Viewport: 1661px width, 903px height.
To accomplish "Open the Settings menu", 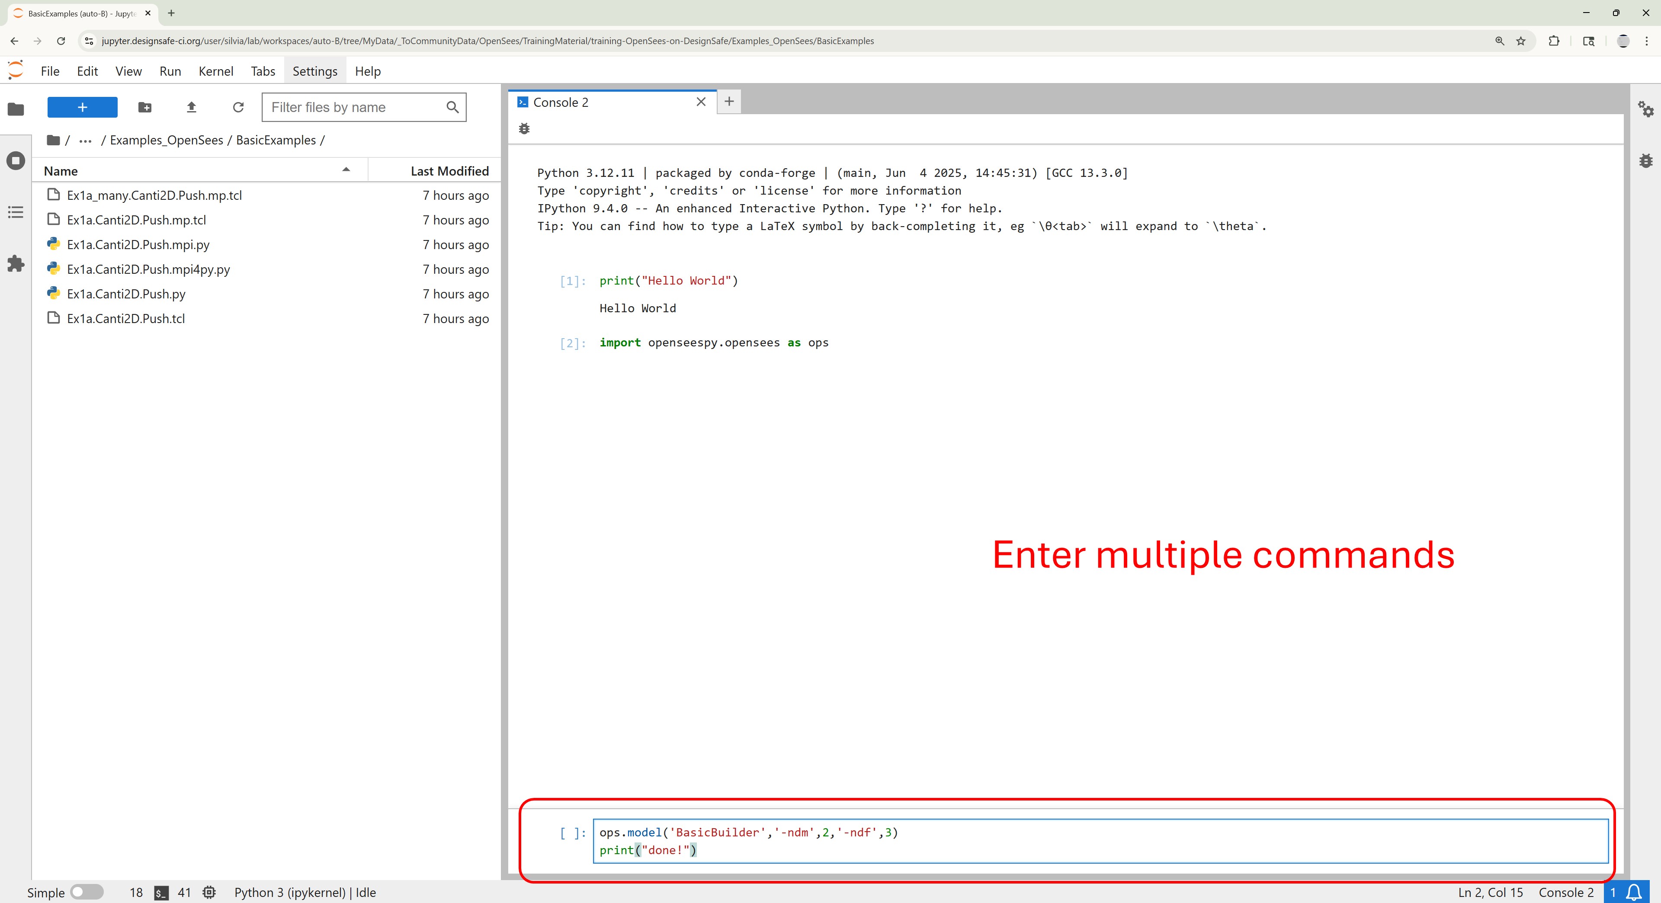I will click(x=314, y=71).
